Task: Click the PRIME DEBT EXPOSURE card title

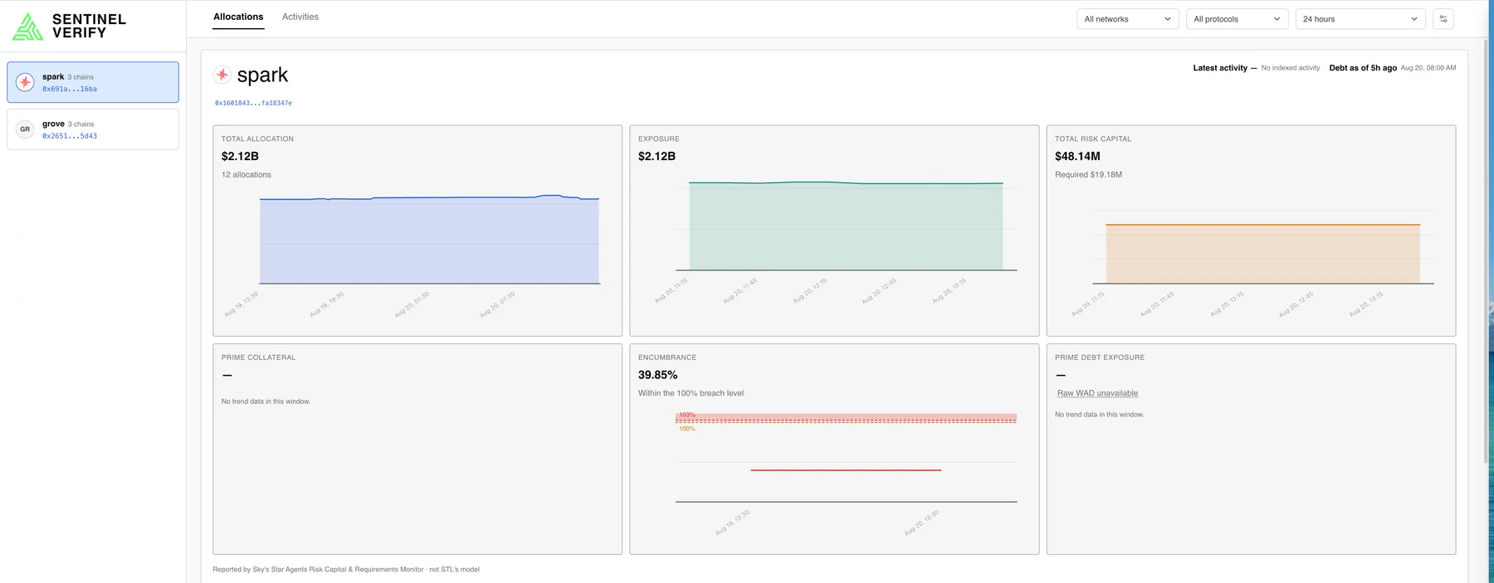Action: click(x=1100, y=357)
